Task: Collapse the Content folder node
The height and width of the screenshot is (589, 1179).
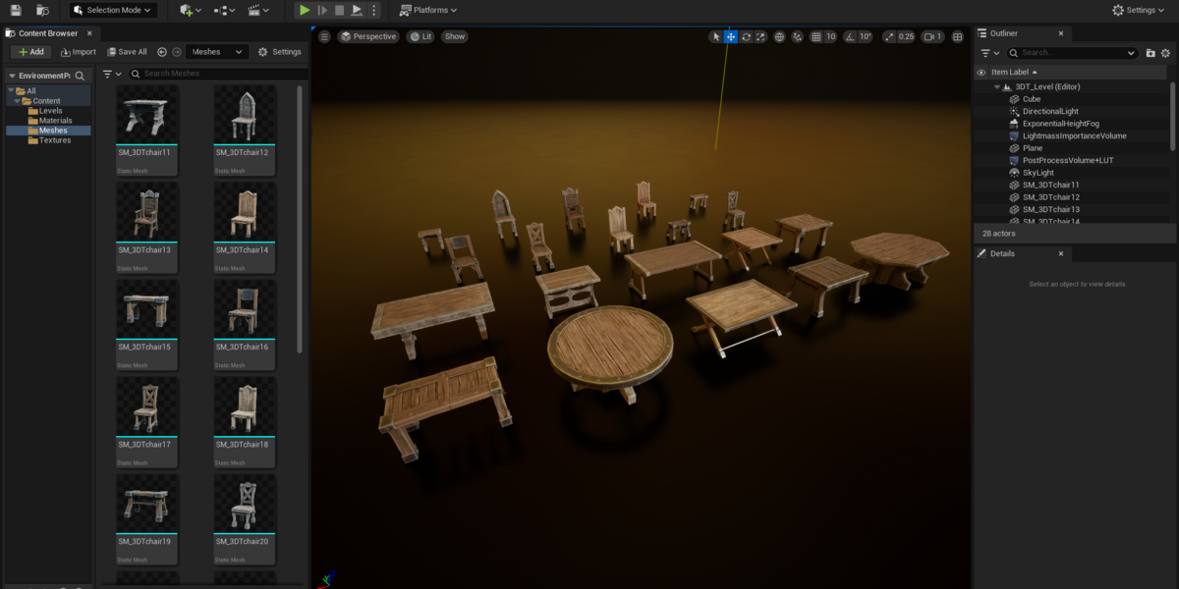Action: [x=17, y=101]
